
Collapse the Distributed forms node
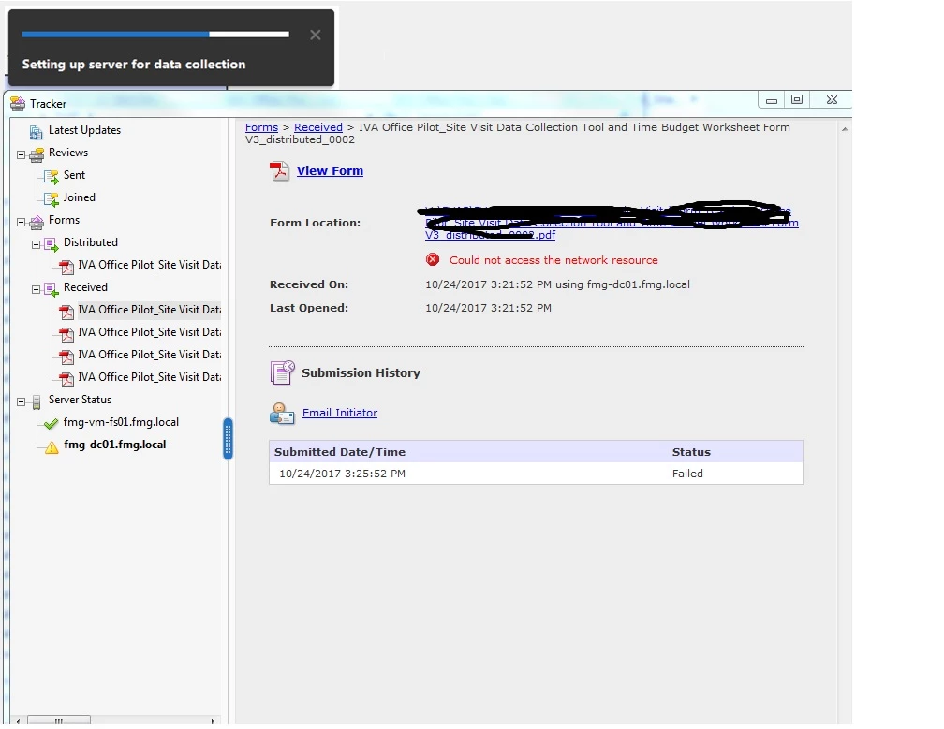[x=36, y=244]
